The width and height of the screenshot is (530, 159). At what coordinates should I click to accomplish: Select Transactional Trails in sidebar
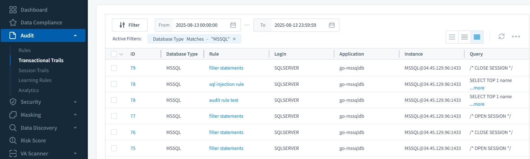tap(41, 60)
